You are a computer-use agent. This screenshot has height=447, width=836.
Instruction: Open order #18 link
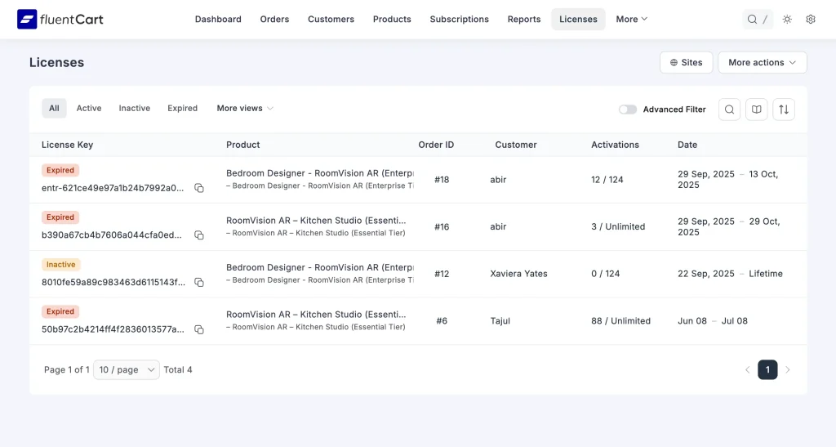click(442, 180)
